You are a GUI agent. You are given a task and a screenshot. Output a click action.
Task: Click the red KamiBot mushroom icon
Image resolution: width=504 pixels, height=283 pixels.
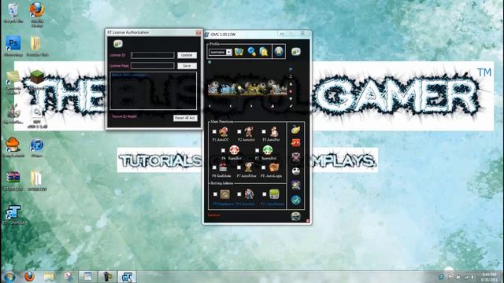click(235, 150)
